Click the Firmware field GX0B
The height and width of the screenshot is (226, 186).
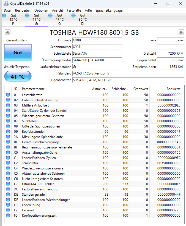pyautogui.click(x=97, y=40)
